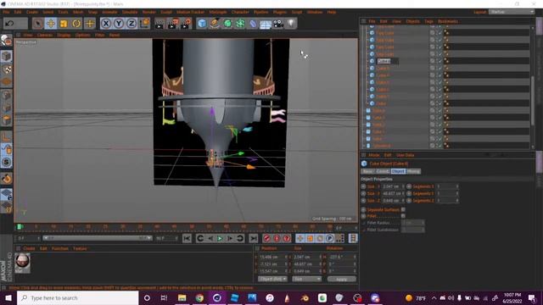Click the Record Active Objects red button
The height and width of the screenshot is (305, 543).
pyautogui.click(x=266, y=238)
